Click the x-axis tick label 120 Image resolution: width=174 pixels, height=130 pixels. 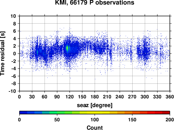pyautogui.click(x=70, y=97)
